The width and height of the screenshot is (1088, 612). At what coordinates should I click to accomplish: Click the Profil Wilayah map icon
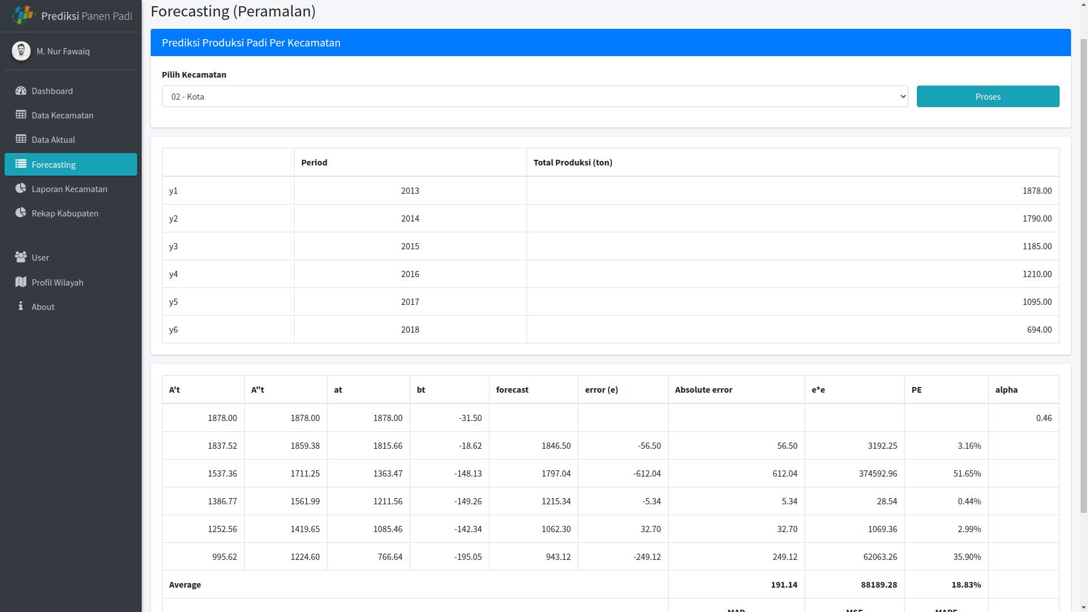coord(21,282)
